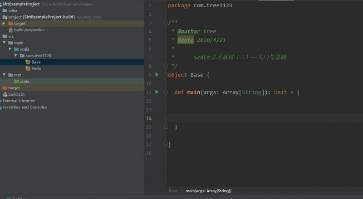Run object Base via gutter arrow line 9
363x199 pixels.
[157, 74]
